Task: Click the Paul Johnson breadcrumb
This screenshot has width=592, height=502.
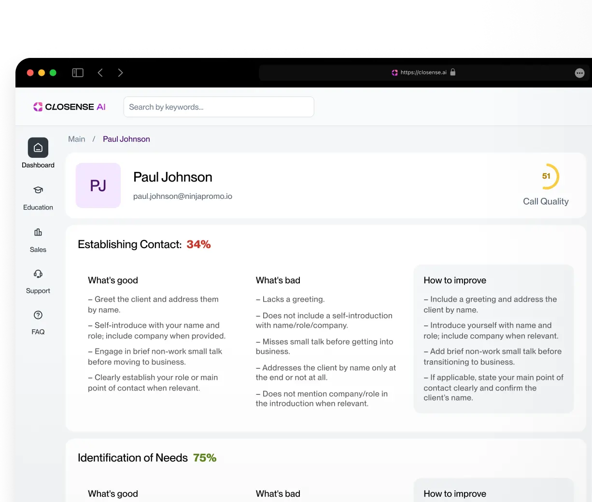Action: [x=126, y=139]
